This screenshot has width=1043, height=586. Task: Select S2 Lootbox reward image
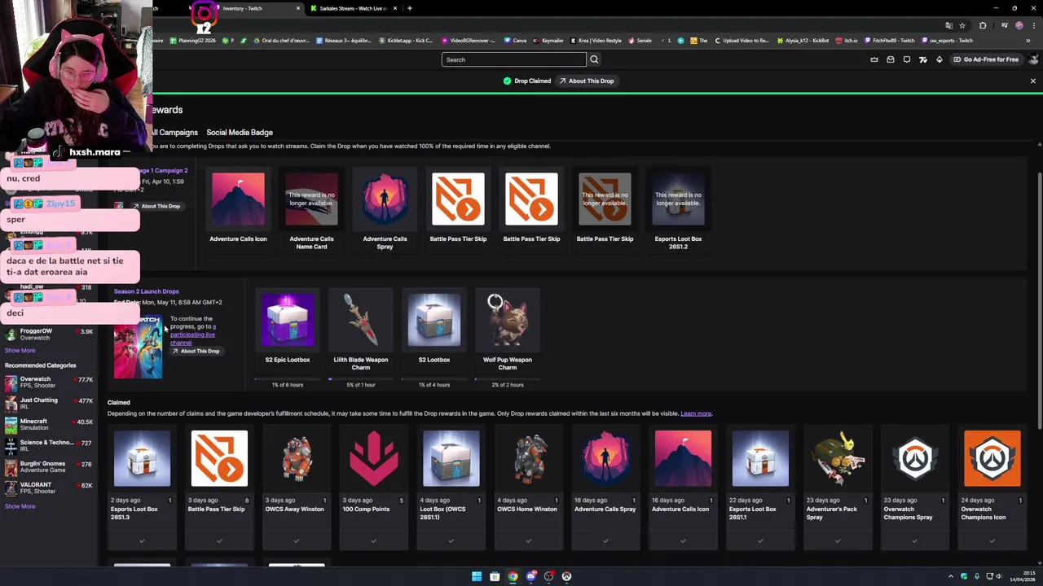[x=434, y=320]
